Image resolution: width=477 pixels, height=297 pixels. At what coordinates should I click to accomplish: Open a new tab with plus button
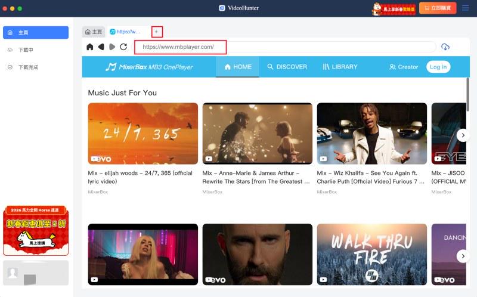157,32
